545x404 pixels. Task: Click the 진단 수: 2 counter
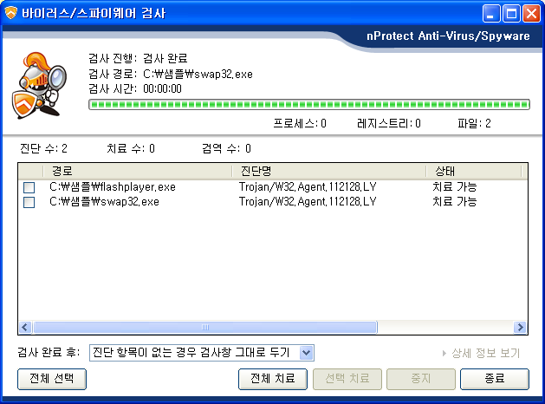pos(43,149)
